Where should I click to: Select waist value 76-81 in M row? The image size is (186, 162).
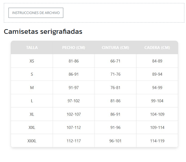(115, 88)
